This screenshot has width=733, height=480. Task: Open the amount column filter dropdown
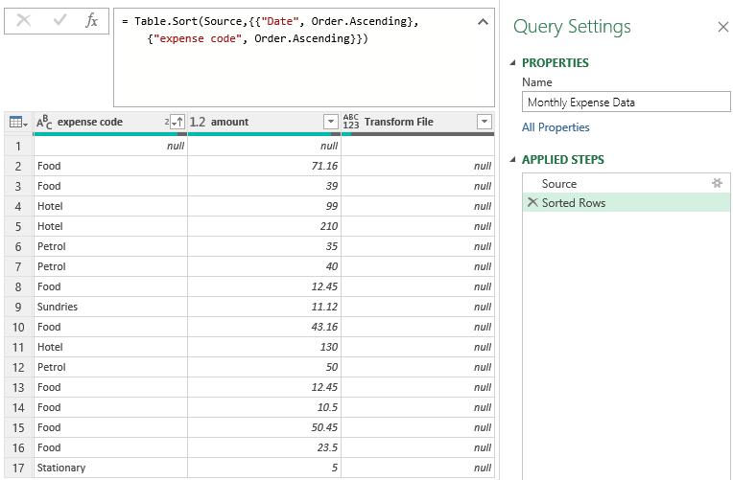(x=330, y=122)
